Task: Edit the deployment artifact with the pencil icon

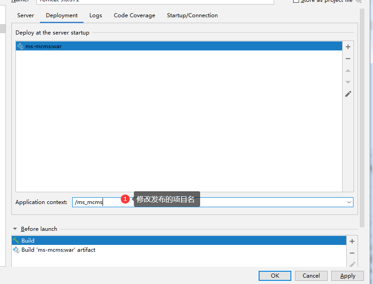Action: tap(348, 94)
